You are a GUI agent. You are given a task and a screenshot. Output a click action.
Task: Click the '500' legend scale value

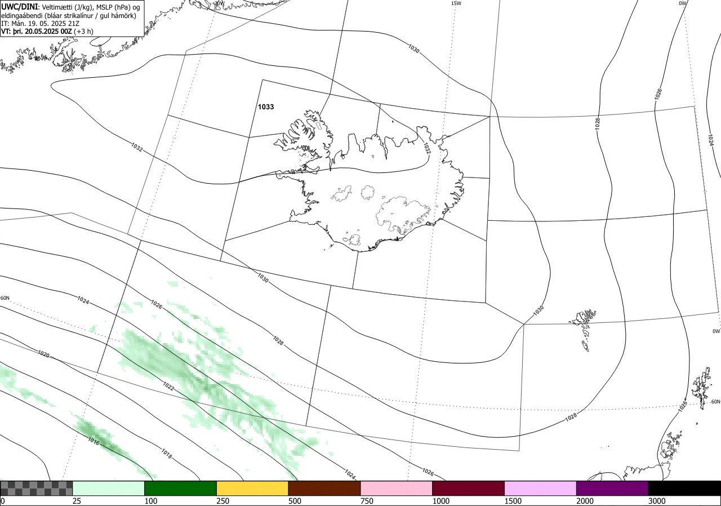pos(295,501)
